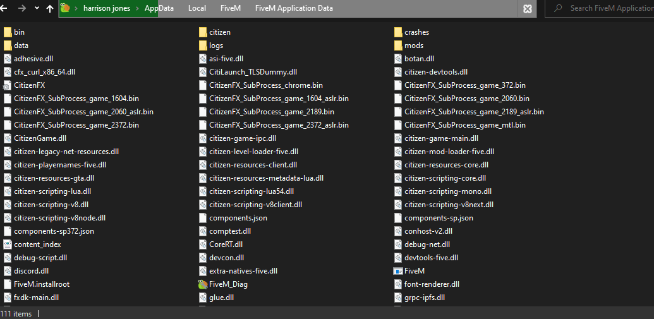Select citizen-resources-gta.dll file name
Viewport: 654px width, 319px height.
[x=54, y=179]
